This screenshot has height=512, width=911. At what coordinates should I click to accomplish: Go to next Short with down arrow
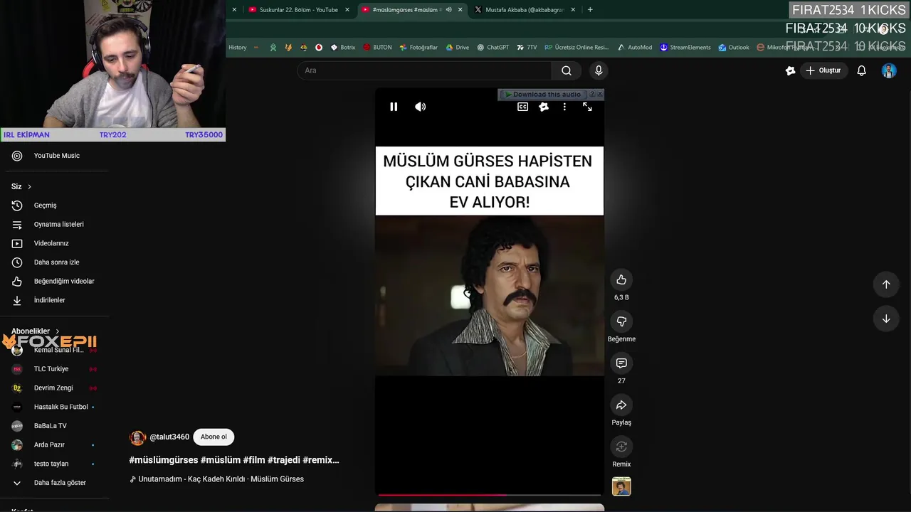tap(886, 319)
